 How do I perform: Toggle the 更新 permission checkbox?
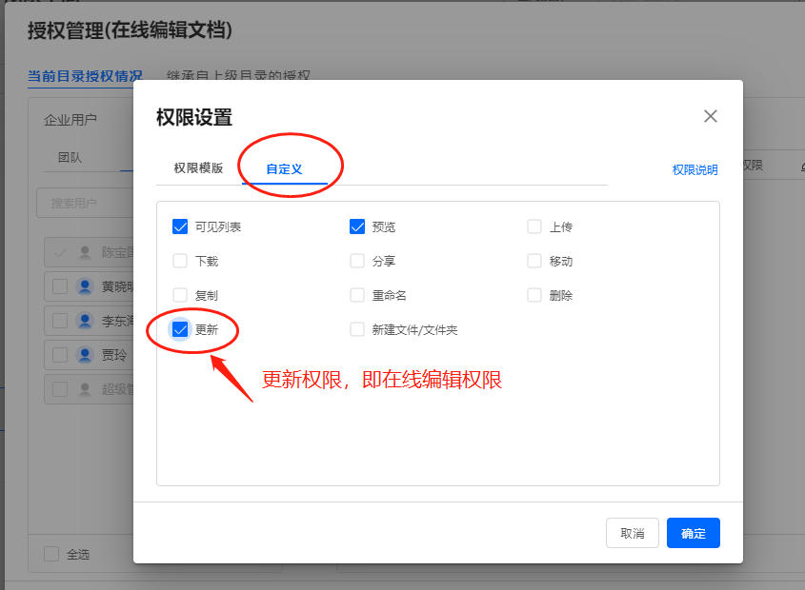(x=180, y=329)
